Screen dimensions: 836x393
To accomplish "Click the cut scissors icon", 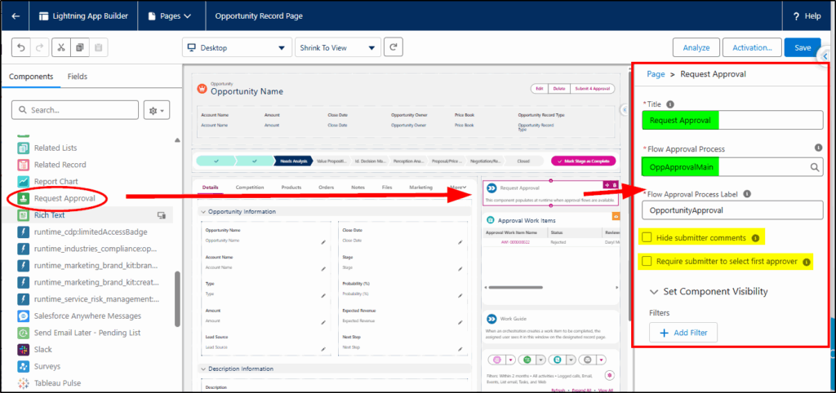I will point(61,47).
